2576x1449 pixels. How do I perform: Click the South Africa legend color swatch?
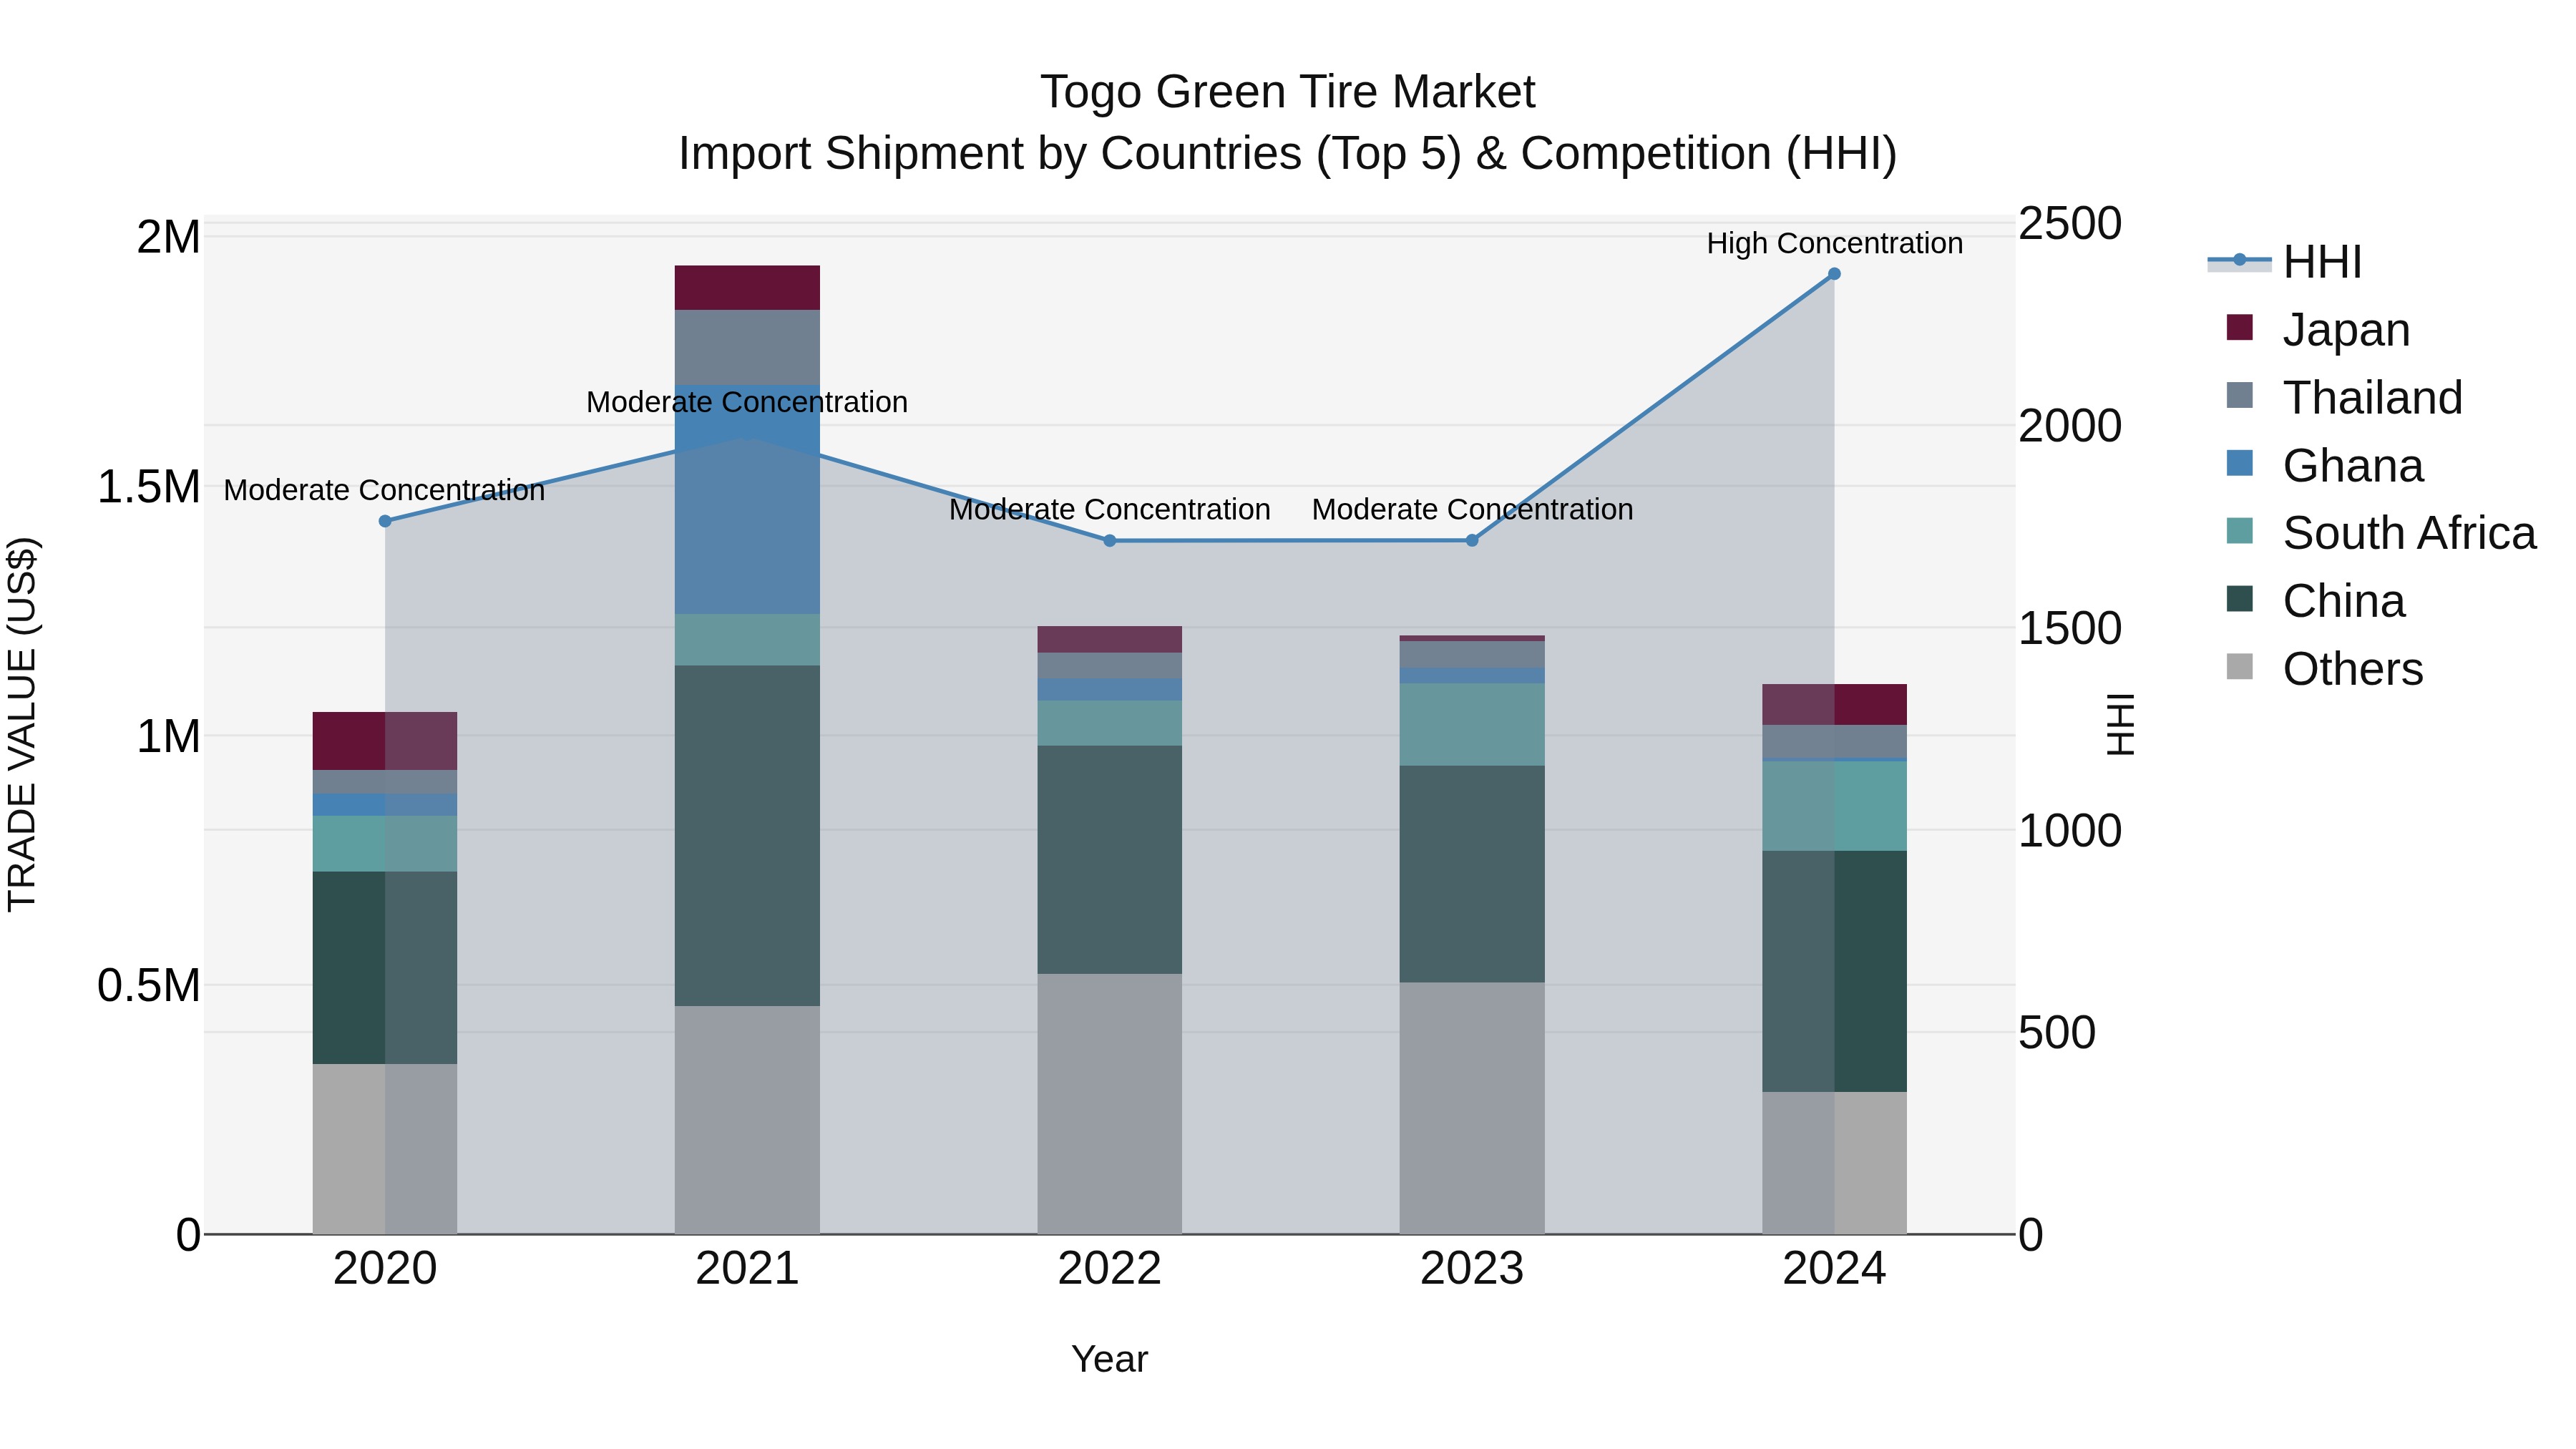(x=2240, y=531)
